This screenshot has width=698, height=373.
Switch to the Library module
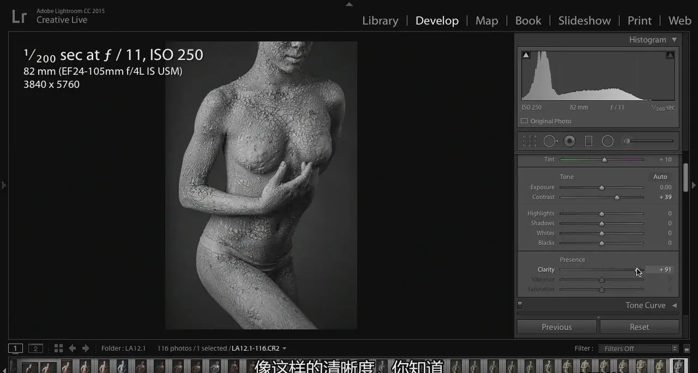coord(380,21)
